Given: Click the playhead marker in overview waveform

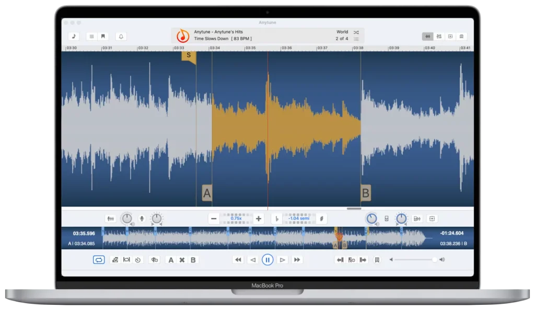Looking at the screenshot, I should [339, 236].
